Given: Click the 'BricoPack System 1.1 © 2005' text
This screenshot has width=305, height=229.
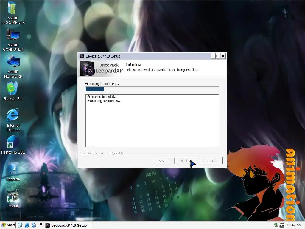Looking at the screenshot, I should [102, 153].
